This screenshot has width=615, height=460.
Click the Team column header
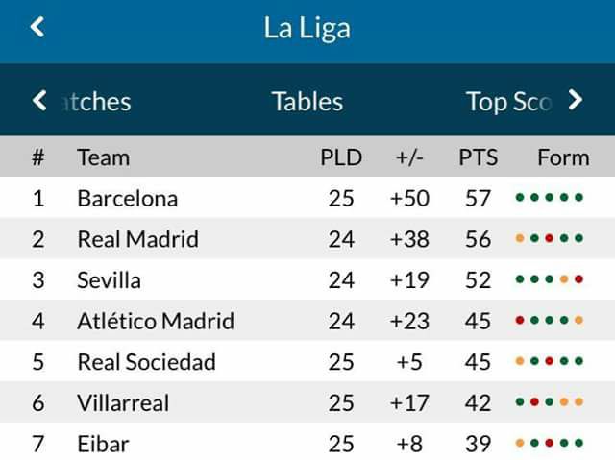(x=103, y=157)
